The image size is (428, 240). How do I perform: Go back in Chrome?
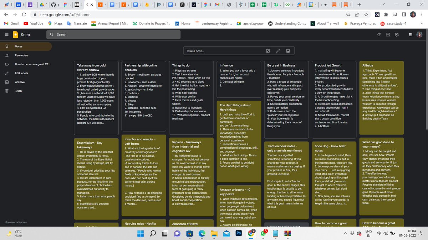coord(6,15)
